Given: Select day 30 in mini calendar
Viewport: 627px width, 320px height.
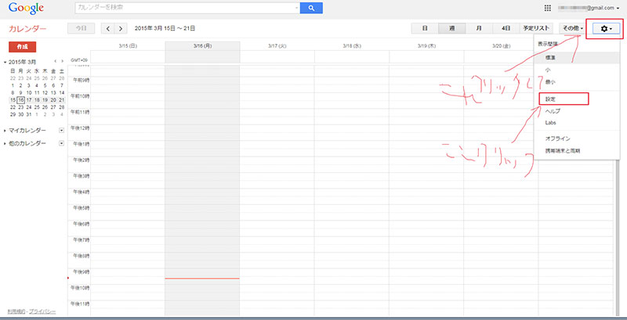Looking at the screenshot, I should click(21, 114).
